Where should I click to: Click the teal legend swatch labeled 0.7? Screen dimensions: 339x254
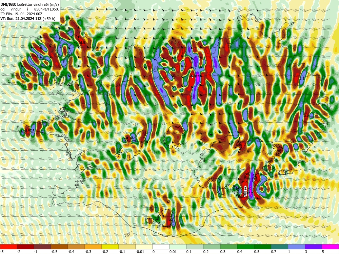(280, 247)
